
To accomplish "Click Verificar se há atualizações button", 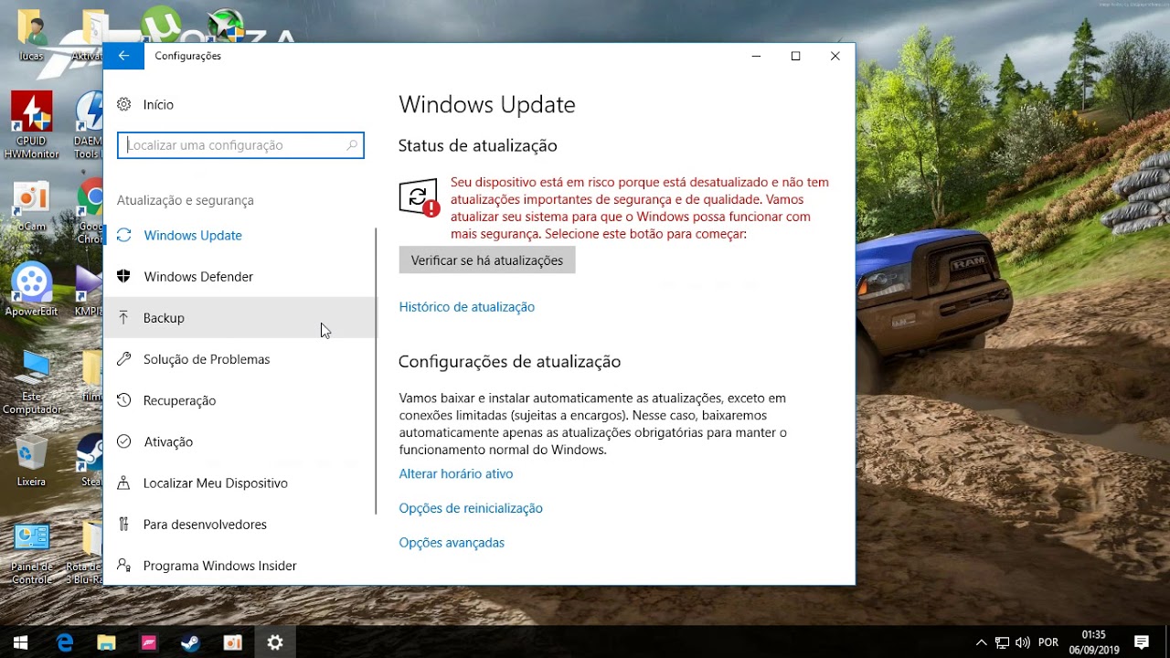I will [487, 260].
